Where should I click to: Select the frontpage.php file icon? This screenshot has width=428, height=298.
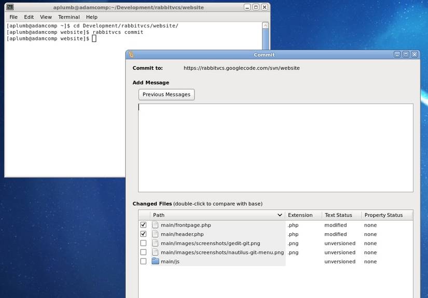coord(155,225)
